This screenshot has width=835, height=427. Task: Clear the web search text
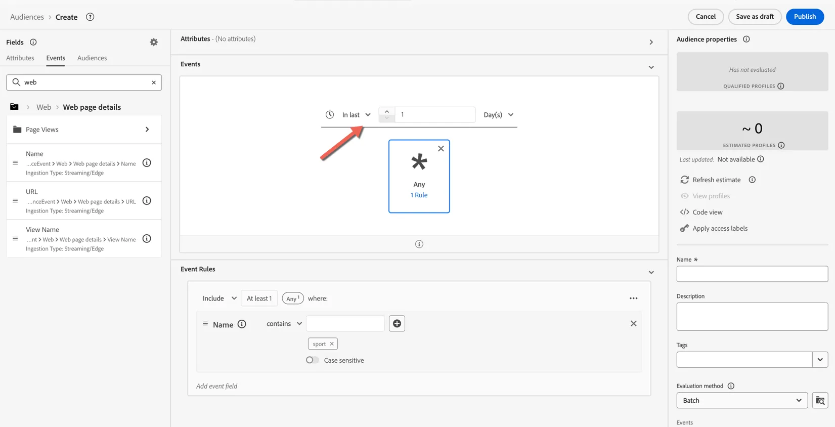click(154, 82)
